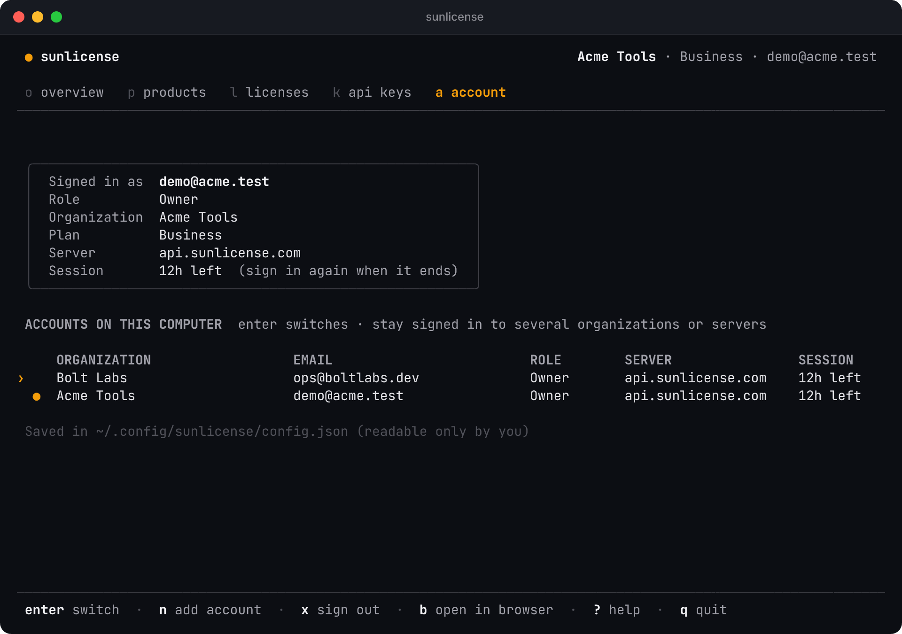Click the api.sunlicense.com Server value in info box
Screen dimensions: 902x634
(230, 253)
